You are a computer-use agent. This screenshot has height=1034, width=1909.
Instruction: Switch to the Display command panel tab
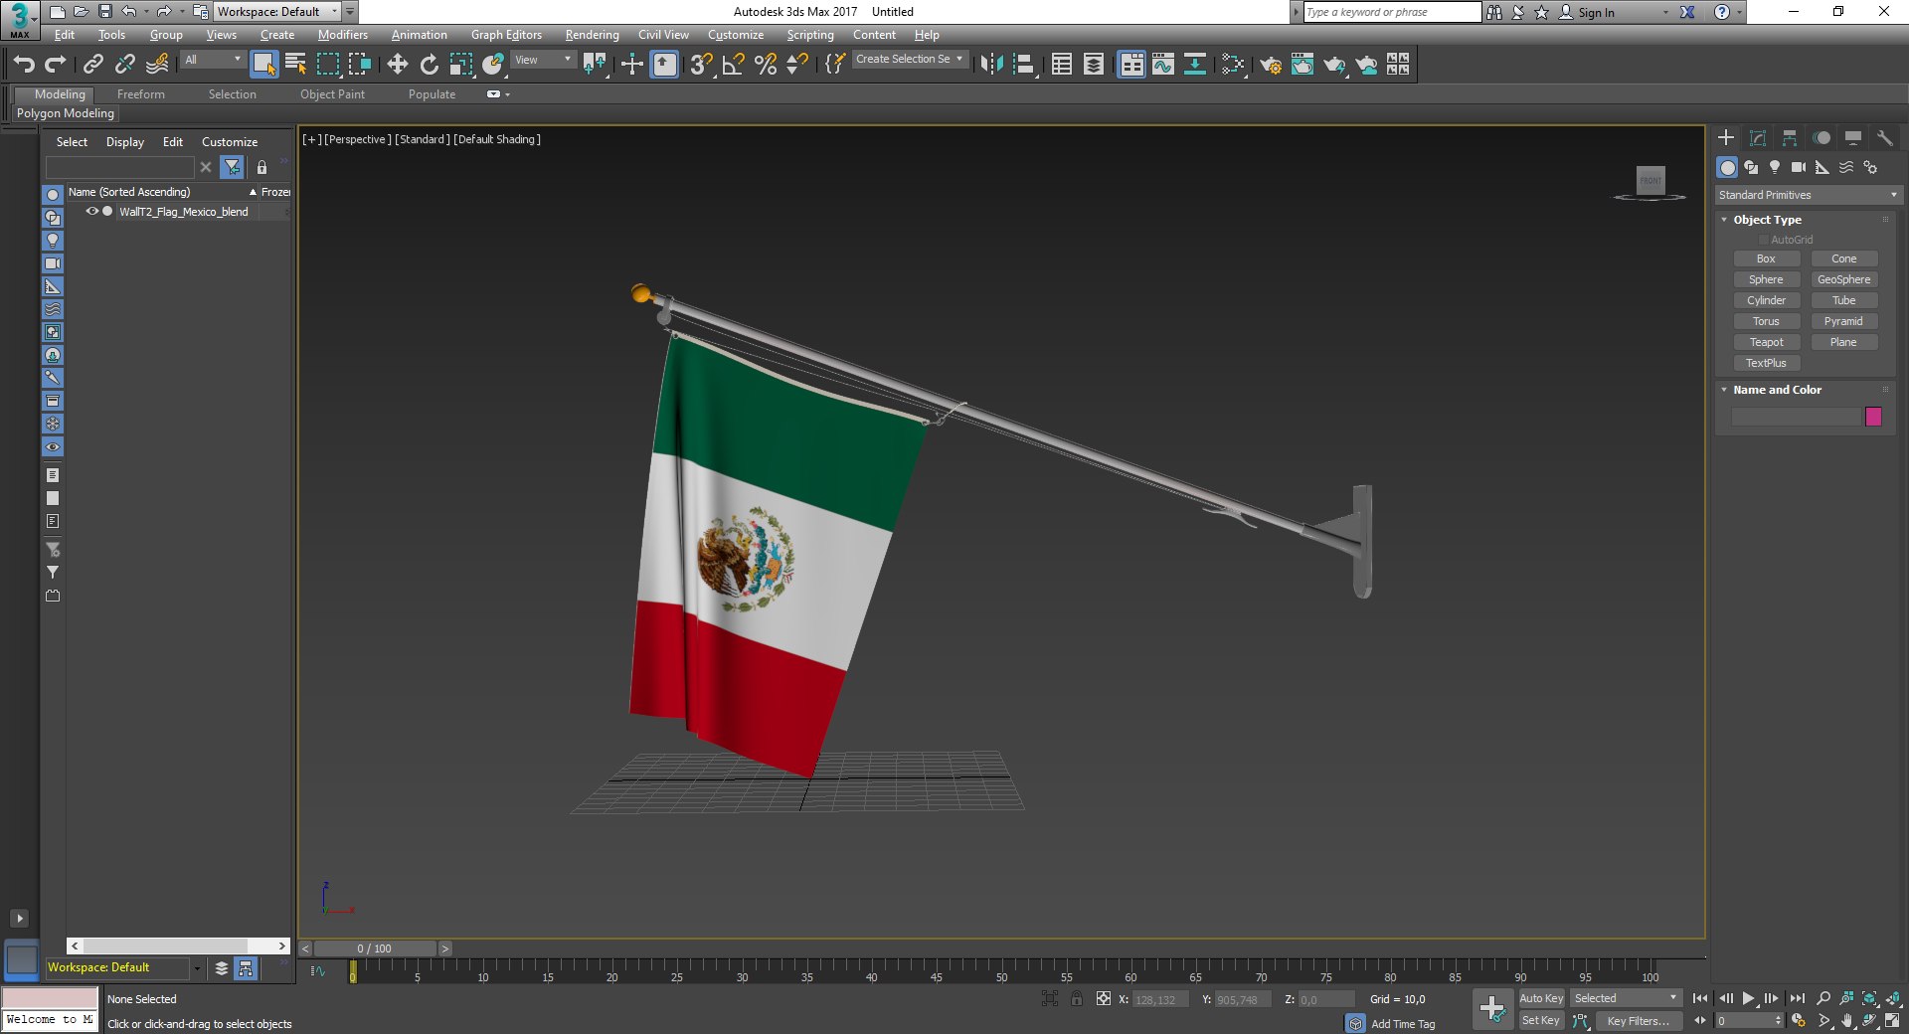click(1853, 138)
